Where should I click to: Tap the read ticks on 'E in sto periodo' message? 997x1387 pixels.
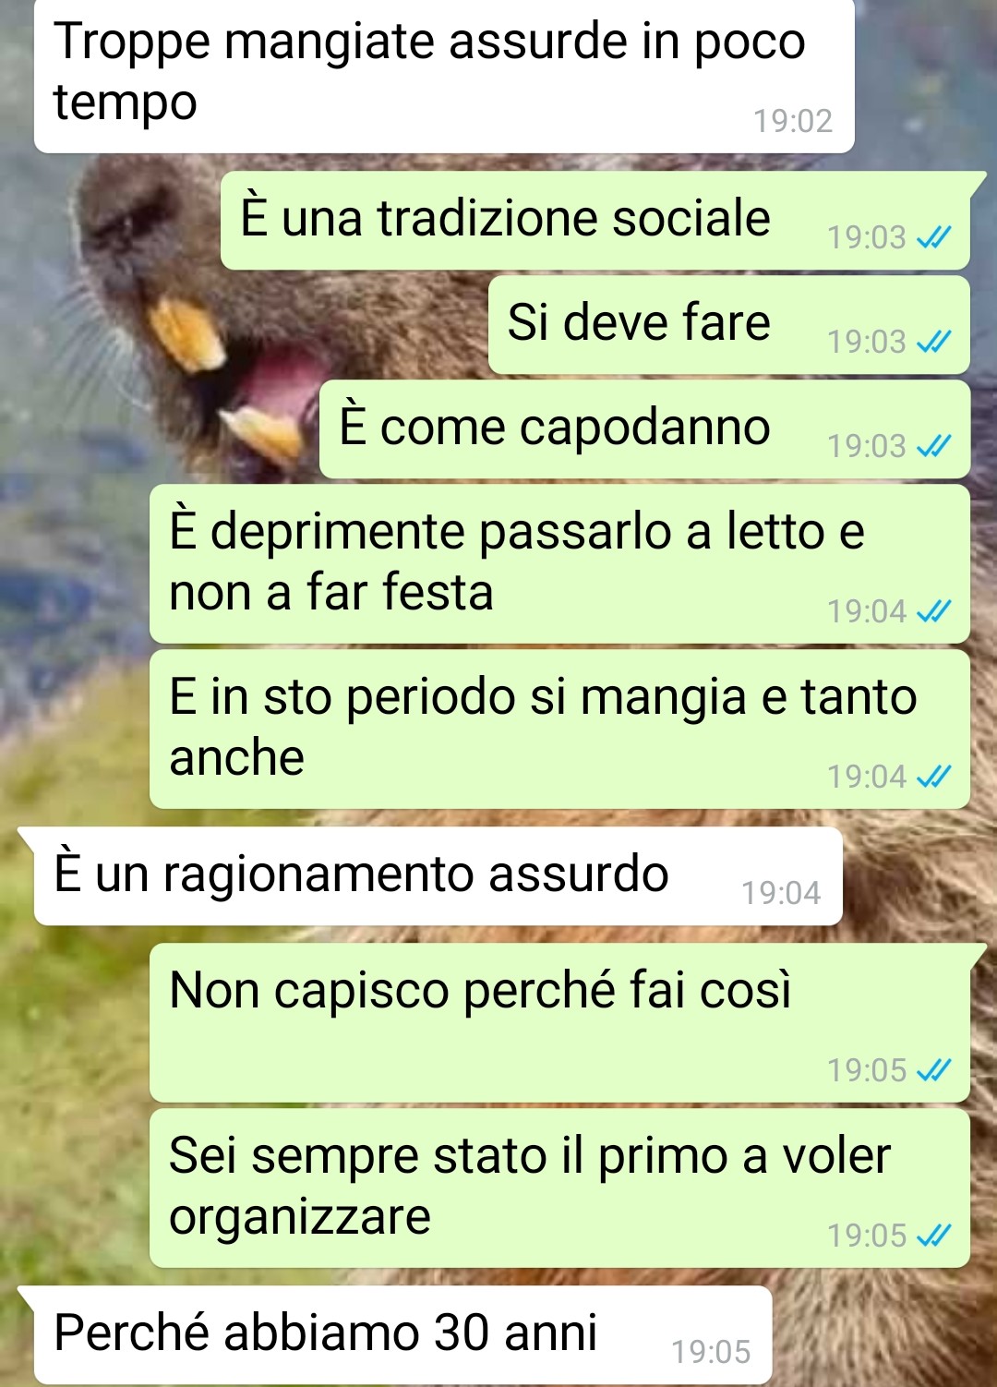(x=933, y=777)
